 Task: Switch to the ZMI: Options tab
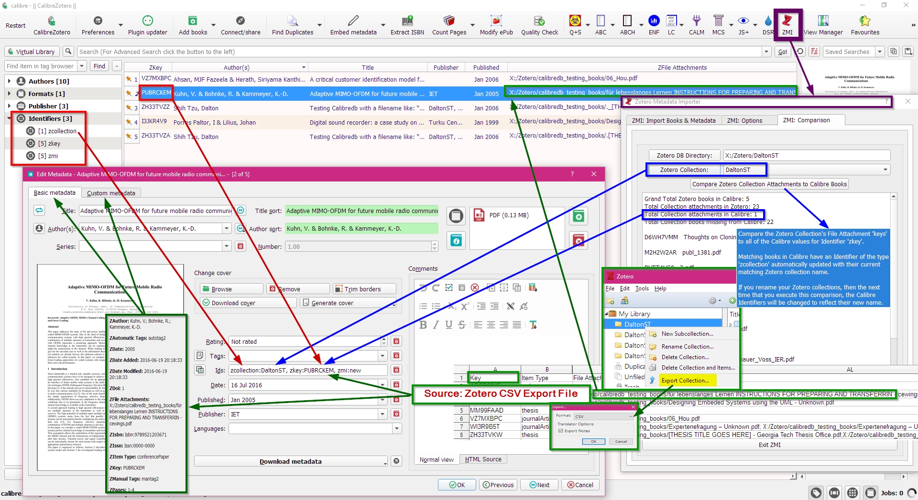[x=744, y=120]
